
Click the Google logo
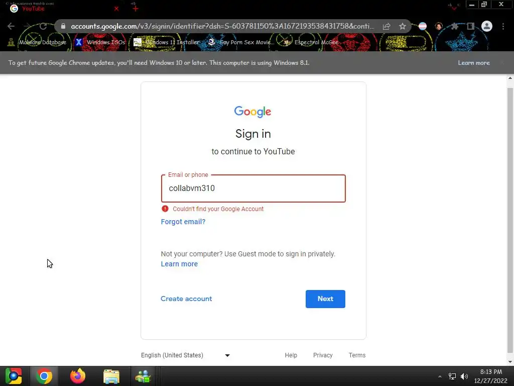(253, 112)
